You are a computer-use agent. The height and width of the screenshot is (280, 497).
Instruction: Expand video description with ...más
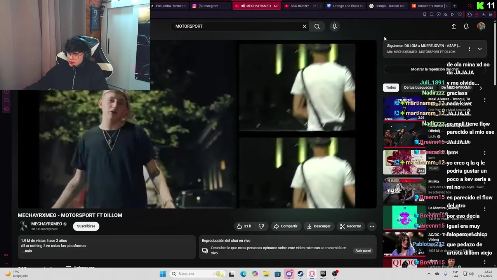tap(26, 251)
